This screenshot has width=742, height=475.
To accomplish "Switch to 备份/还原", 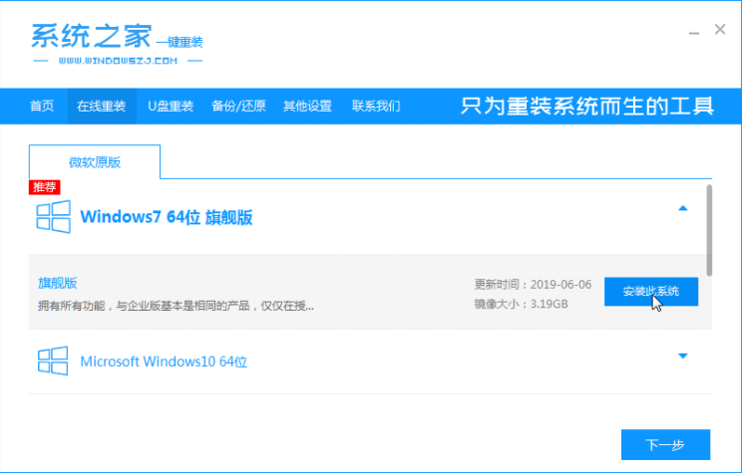I will coord(238,106).
